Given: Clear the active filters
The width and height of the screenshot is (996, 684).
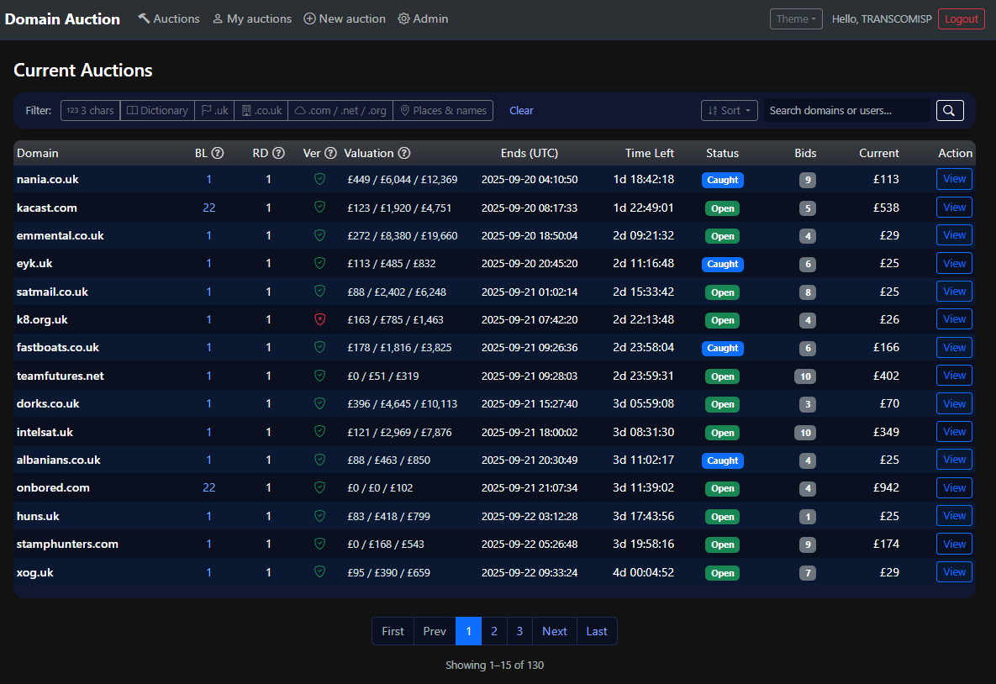Looking at the screenshot, I should click(x=521, y=110).
